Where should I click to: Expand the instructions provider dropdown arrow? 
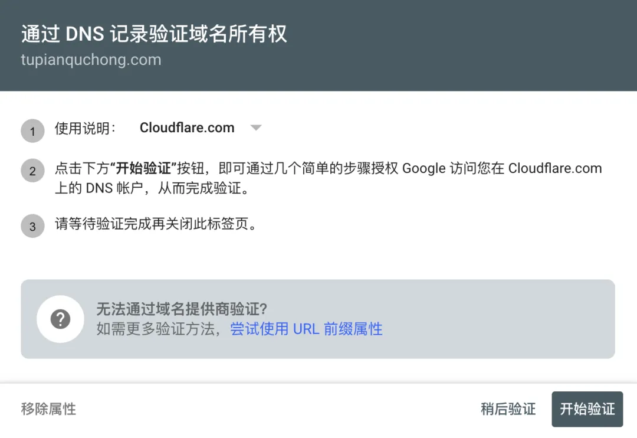(255, 128)
